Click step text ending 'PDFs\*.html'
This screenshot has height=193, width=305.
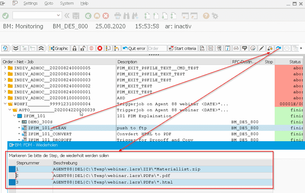pos(113,182)
